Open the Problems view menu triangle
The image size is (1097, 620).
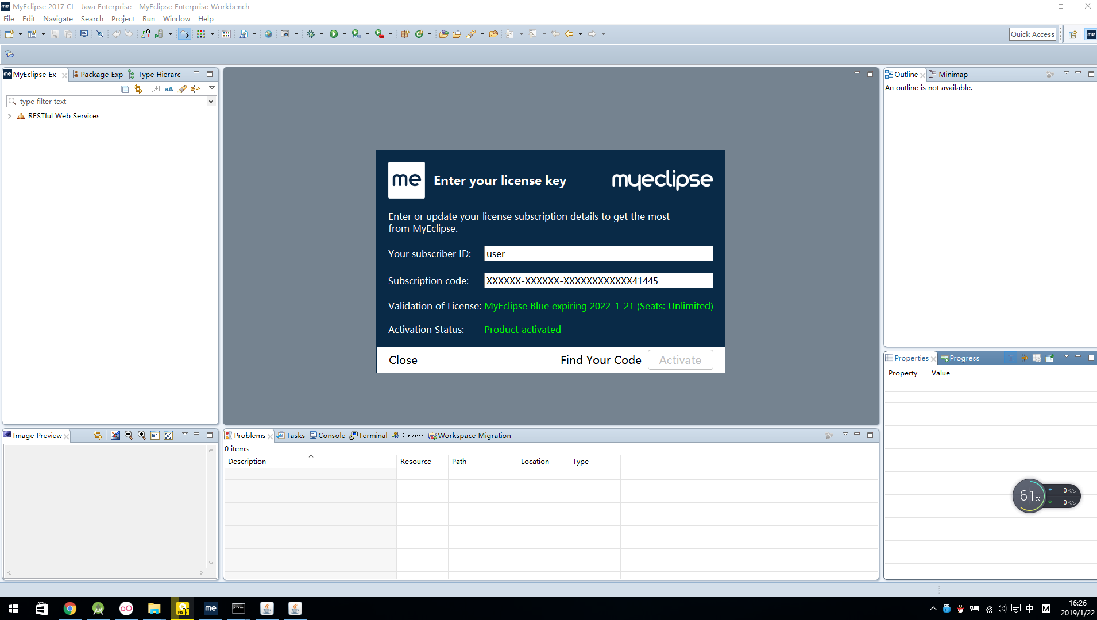click(x=845, y=434)
